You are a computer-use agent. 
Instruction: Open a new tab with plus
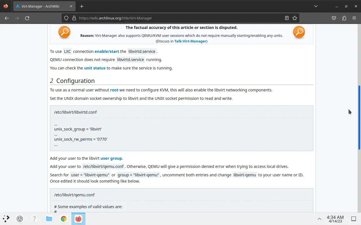coord(82,6)
